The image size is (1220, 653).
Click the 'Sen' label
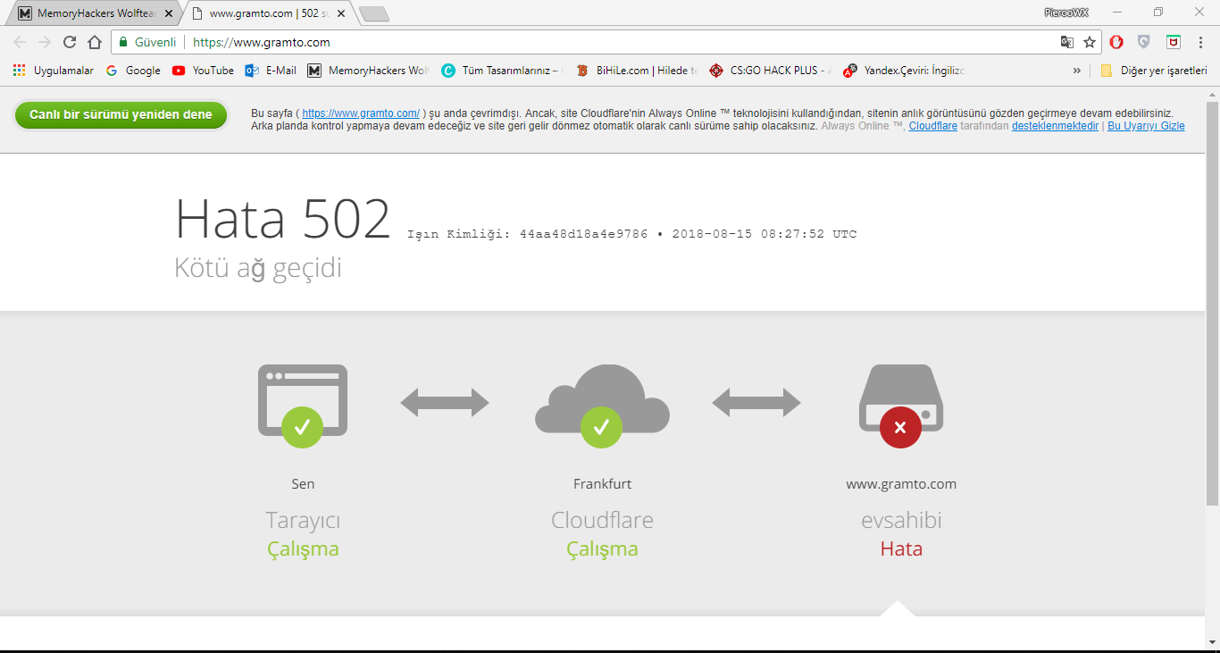tap(303, 484)
